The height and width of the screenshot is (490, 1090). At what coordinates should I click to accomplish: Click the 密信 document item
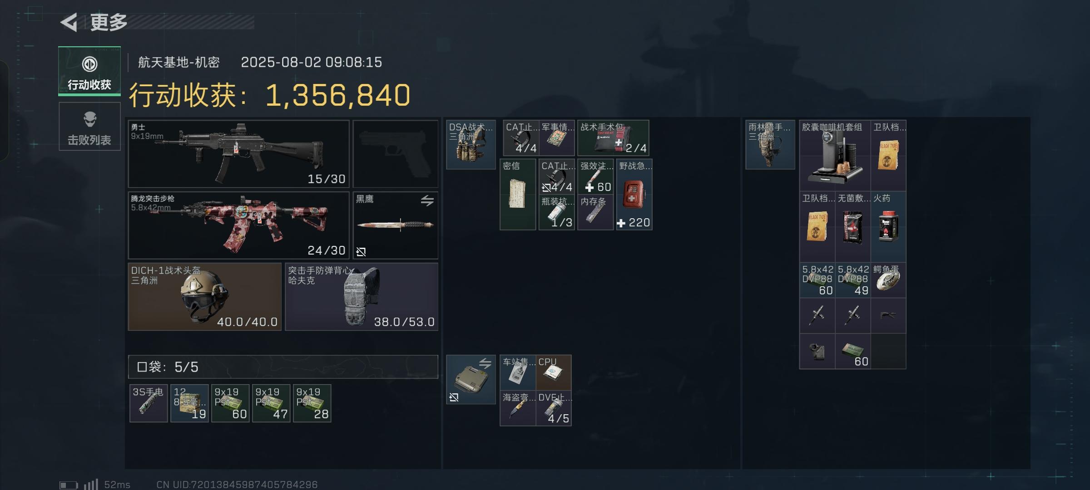(518, 194)
